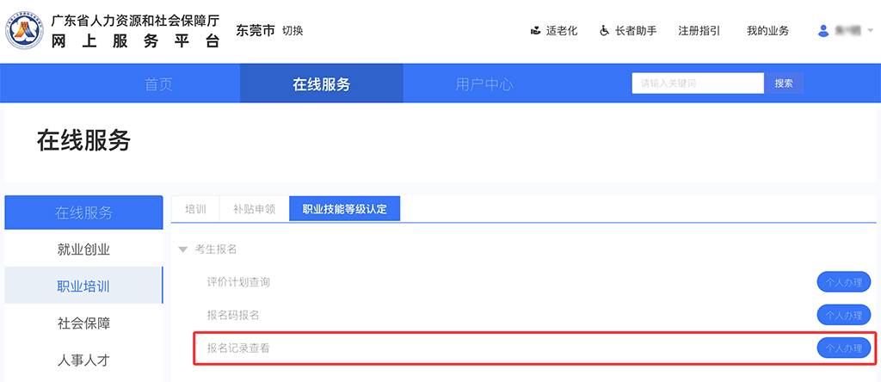Image resolution: width=881 pixels, height=382 pixels.
Task: Click the keyword search input field
Action: (x=697, y=83)
